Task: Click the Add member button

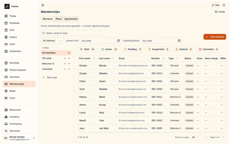Action: 215,37
